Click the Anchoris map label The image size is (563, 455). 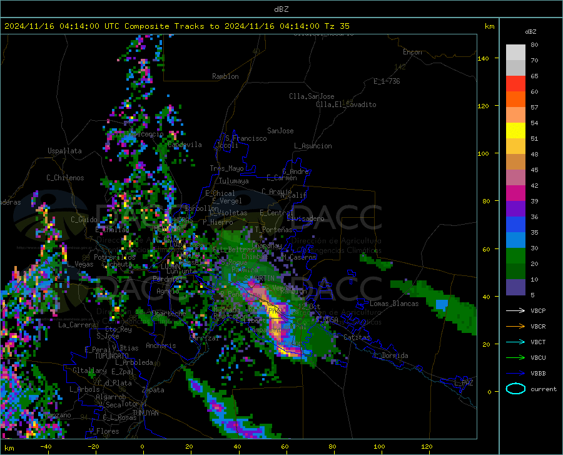click(x=161, y=345)
